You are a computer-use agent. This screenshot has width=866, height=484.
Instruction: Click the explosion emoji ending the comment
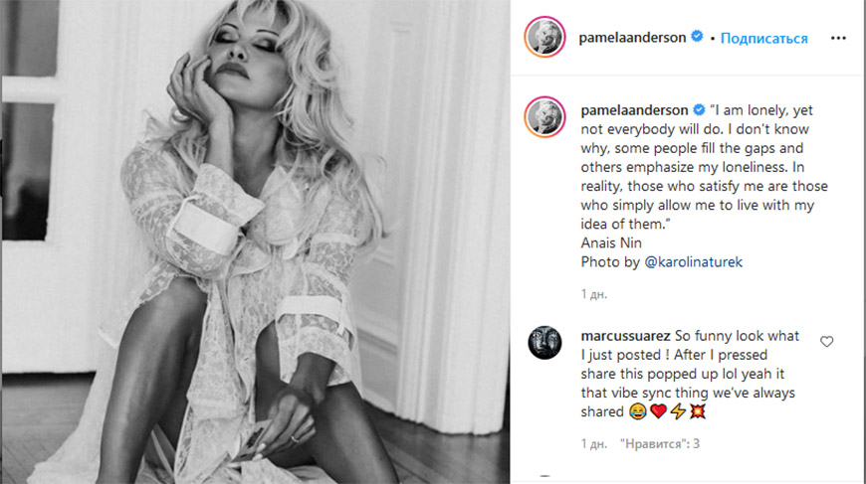pos(698,411)
